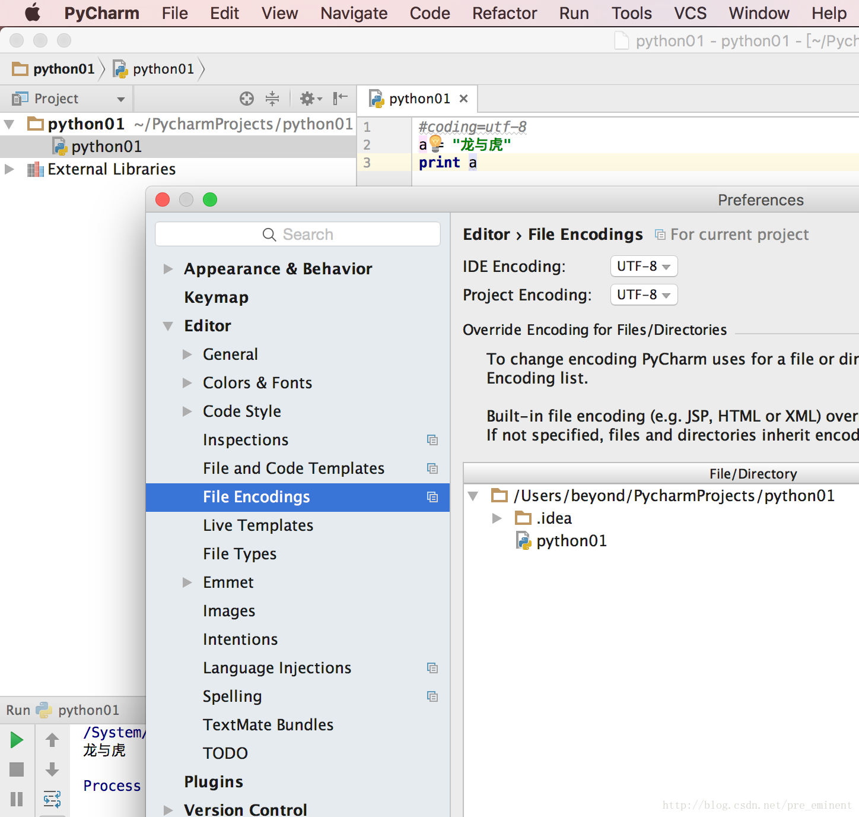Viewport: 859px width, 817px height.
Task: Click the lightbulb intention icon on line 2
Action: pyautogui.click(x=436, y=143)
